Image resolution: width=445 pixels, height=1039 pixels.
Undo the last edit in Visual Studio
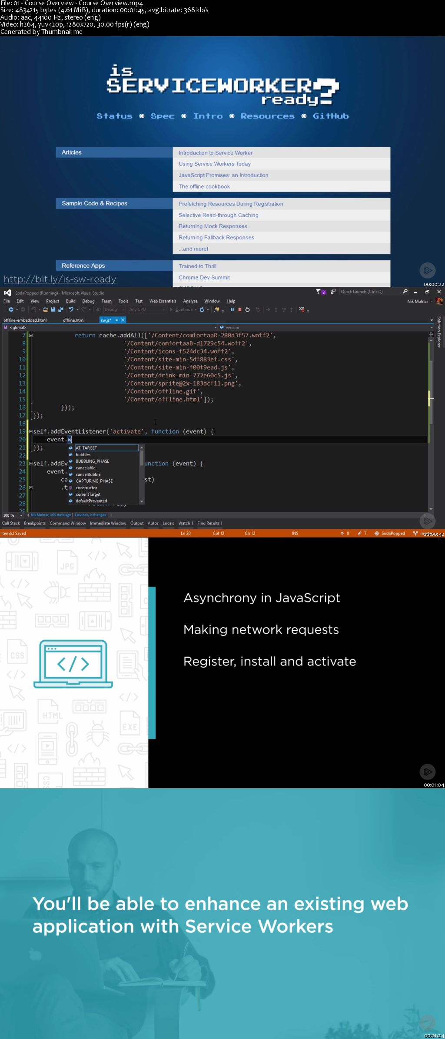(x=71, y=309)
